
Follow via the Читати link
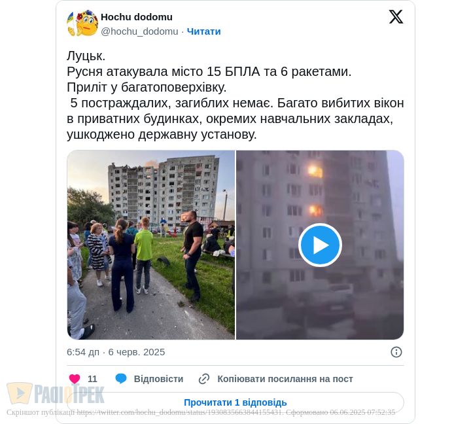(203, 31)
